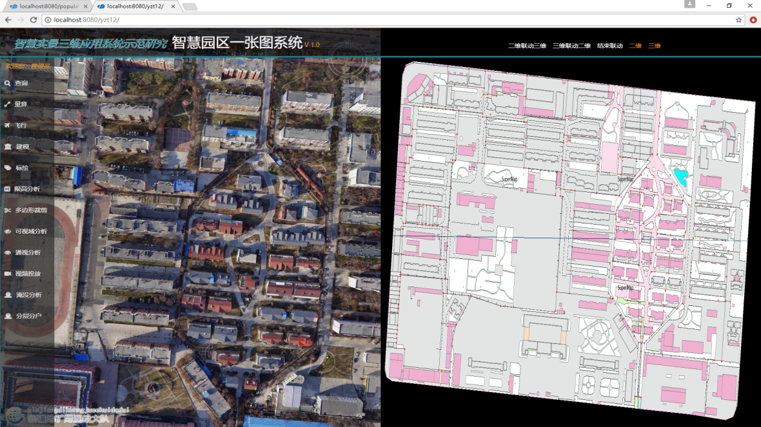Switch to the 三维 view
This screenshot has width=761, height=427.
[655, 46]
